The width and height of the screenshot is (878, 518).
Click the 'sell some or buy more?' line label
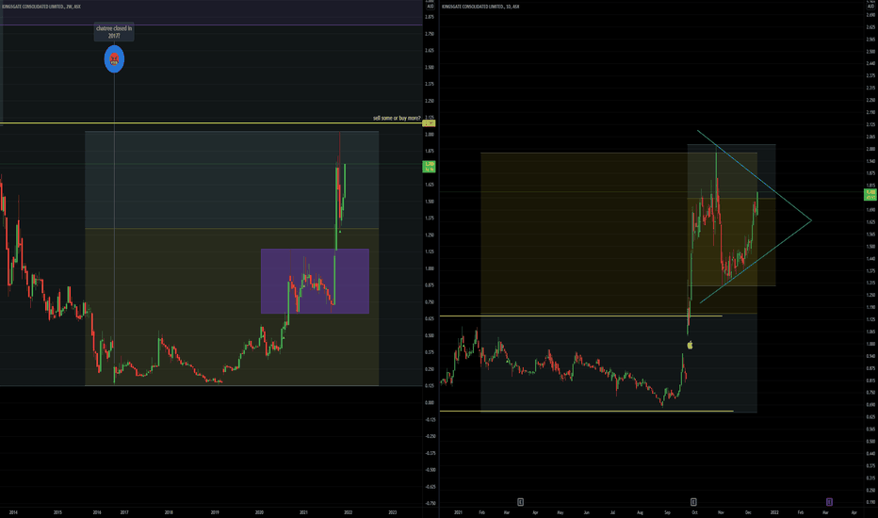397,118
